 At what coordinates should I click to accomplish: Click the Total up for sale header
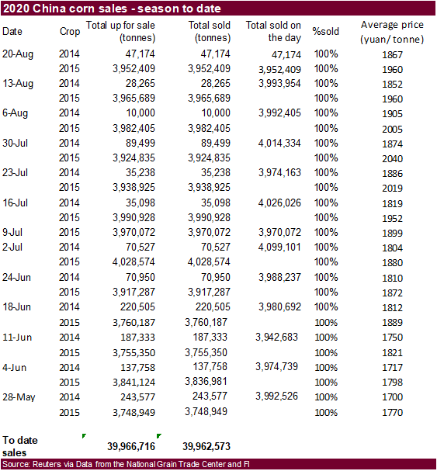[121, 31]
